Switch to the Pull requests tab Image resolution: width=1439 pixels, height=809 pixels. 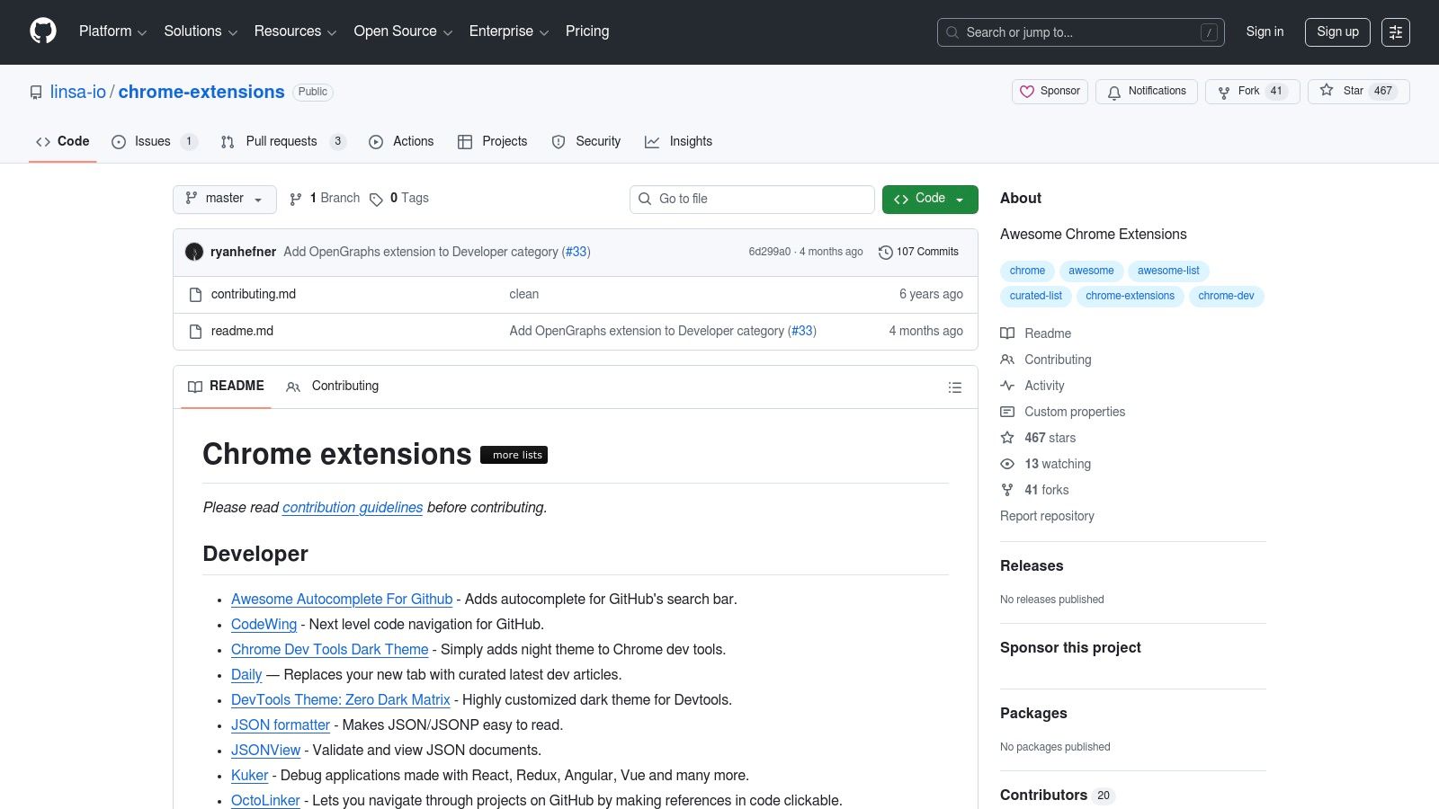[282, 141]
